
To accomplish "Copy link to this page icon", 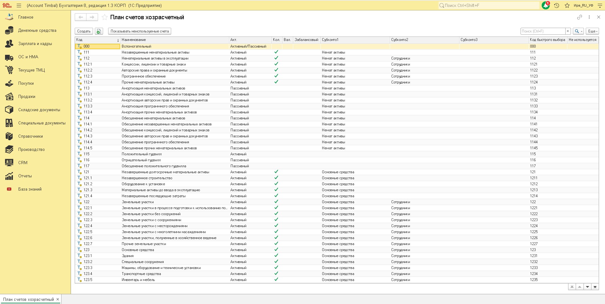I will (579, 17).
